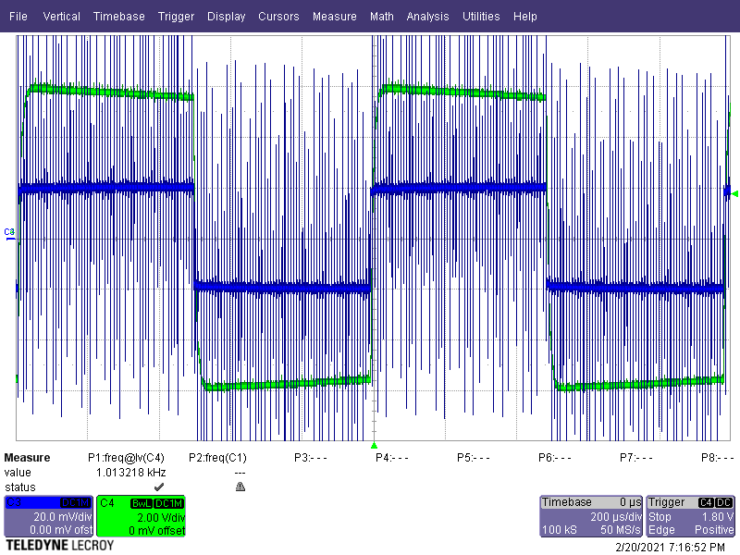Click the BwL badge on the C4 descriptor

[x=142, y=503]
